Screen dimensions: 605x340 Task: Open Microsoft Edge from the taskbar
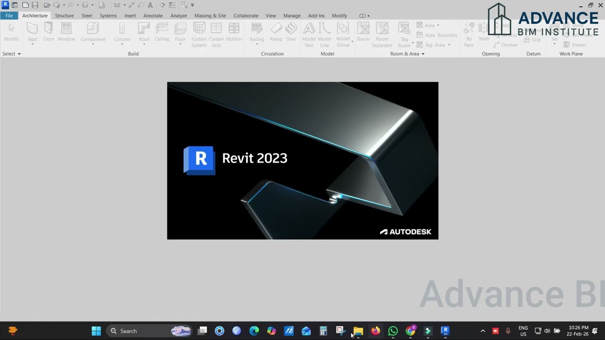click(x=254, y=331)
